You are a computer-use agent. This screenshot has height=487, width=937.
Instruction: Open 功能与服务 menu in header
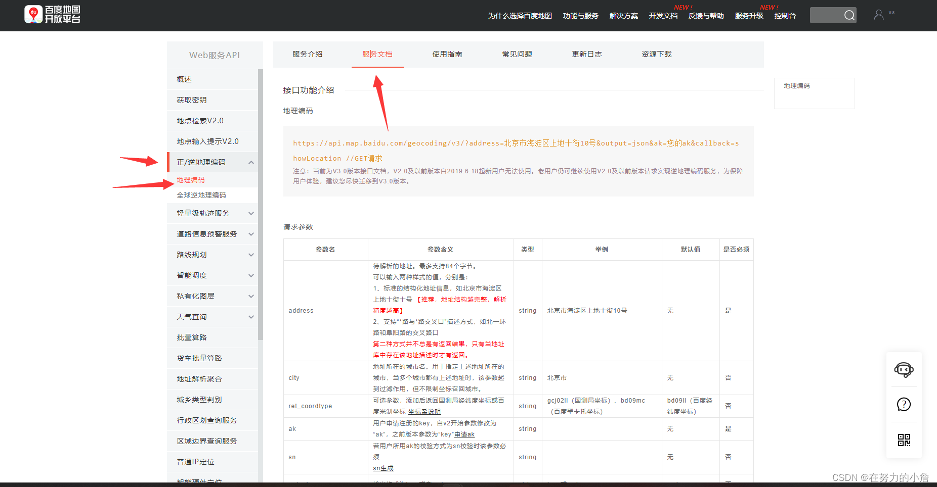coord(580,16)
